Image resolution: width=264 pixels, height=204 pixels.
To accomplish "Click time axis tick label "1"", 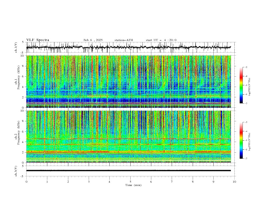I will pos(47,182).
